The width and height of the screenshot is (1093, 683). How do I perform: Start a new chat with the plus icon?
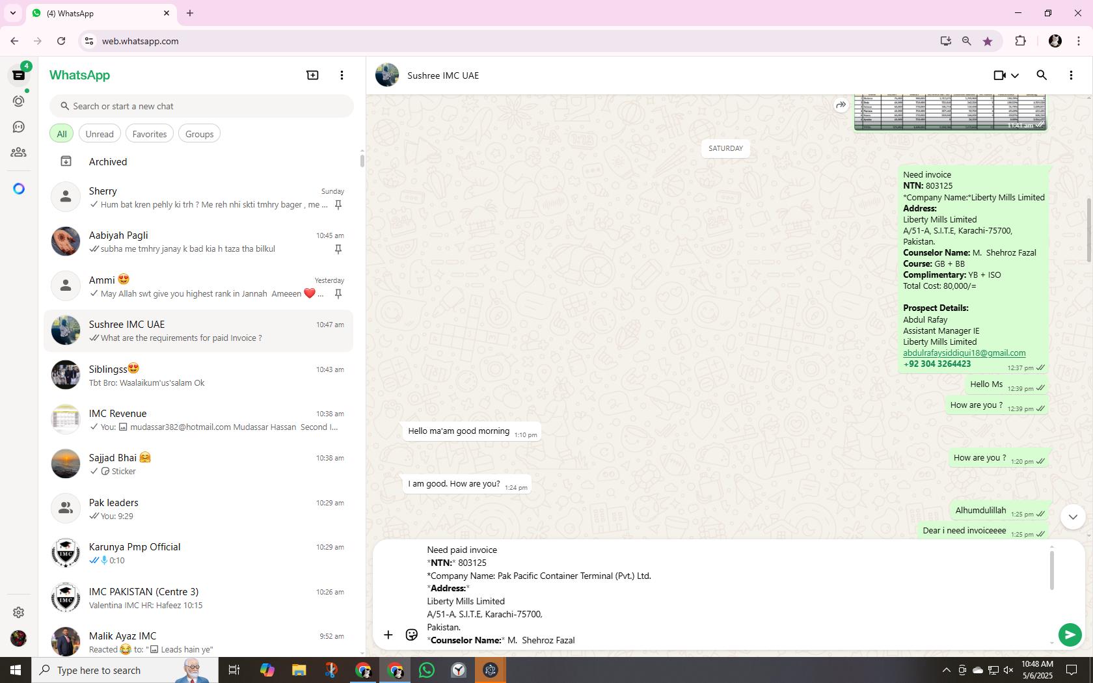312,75
